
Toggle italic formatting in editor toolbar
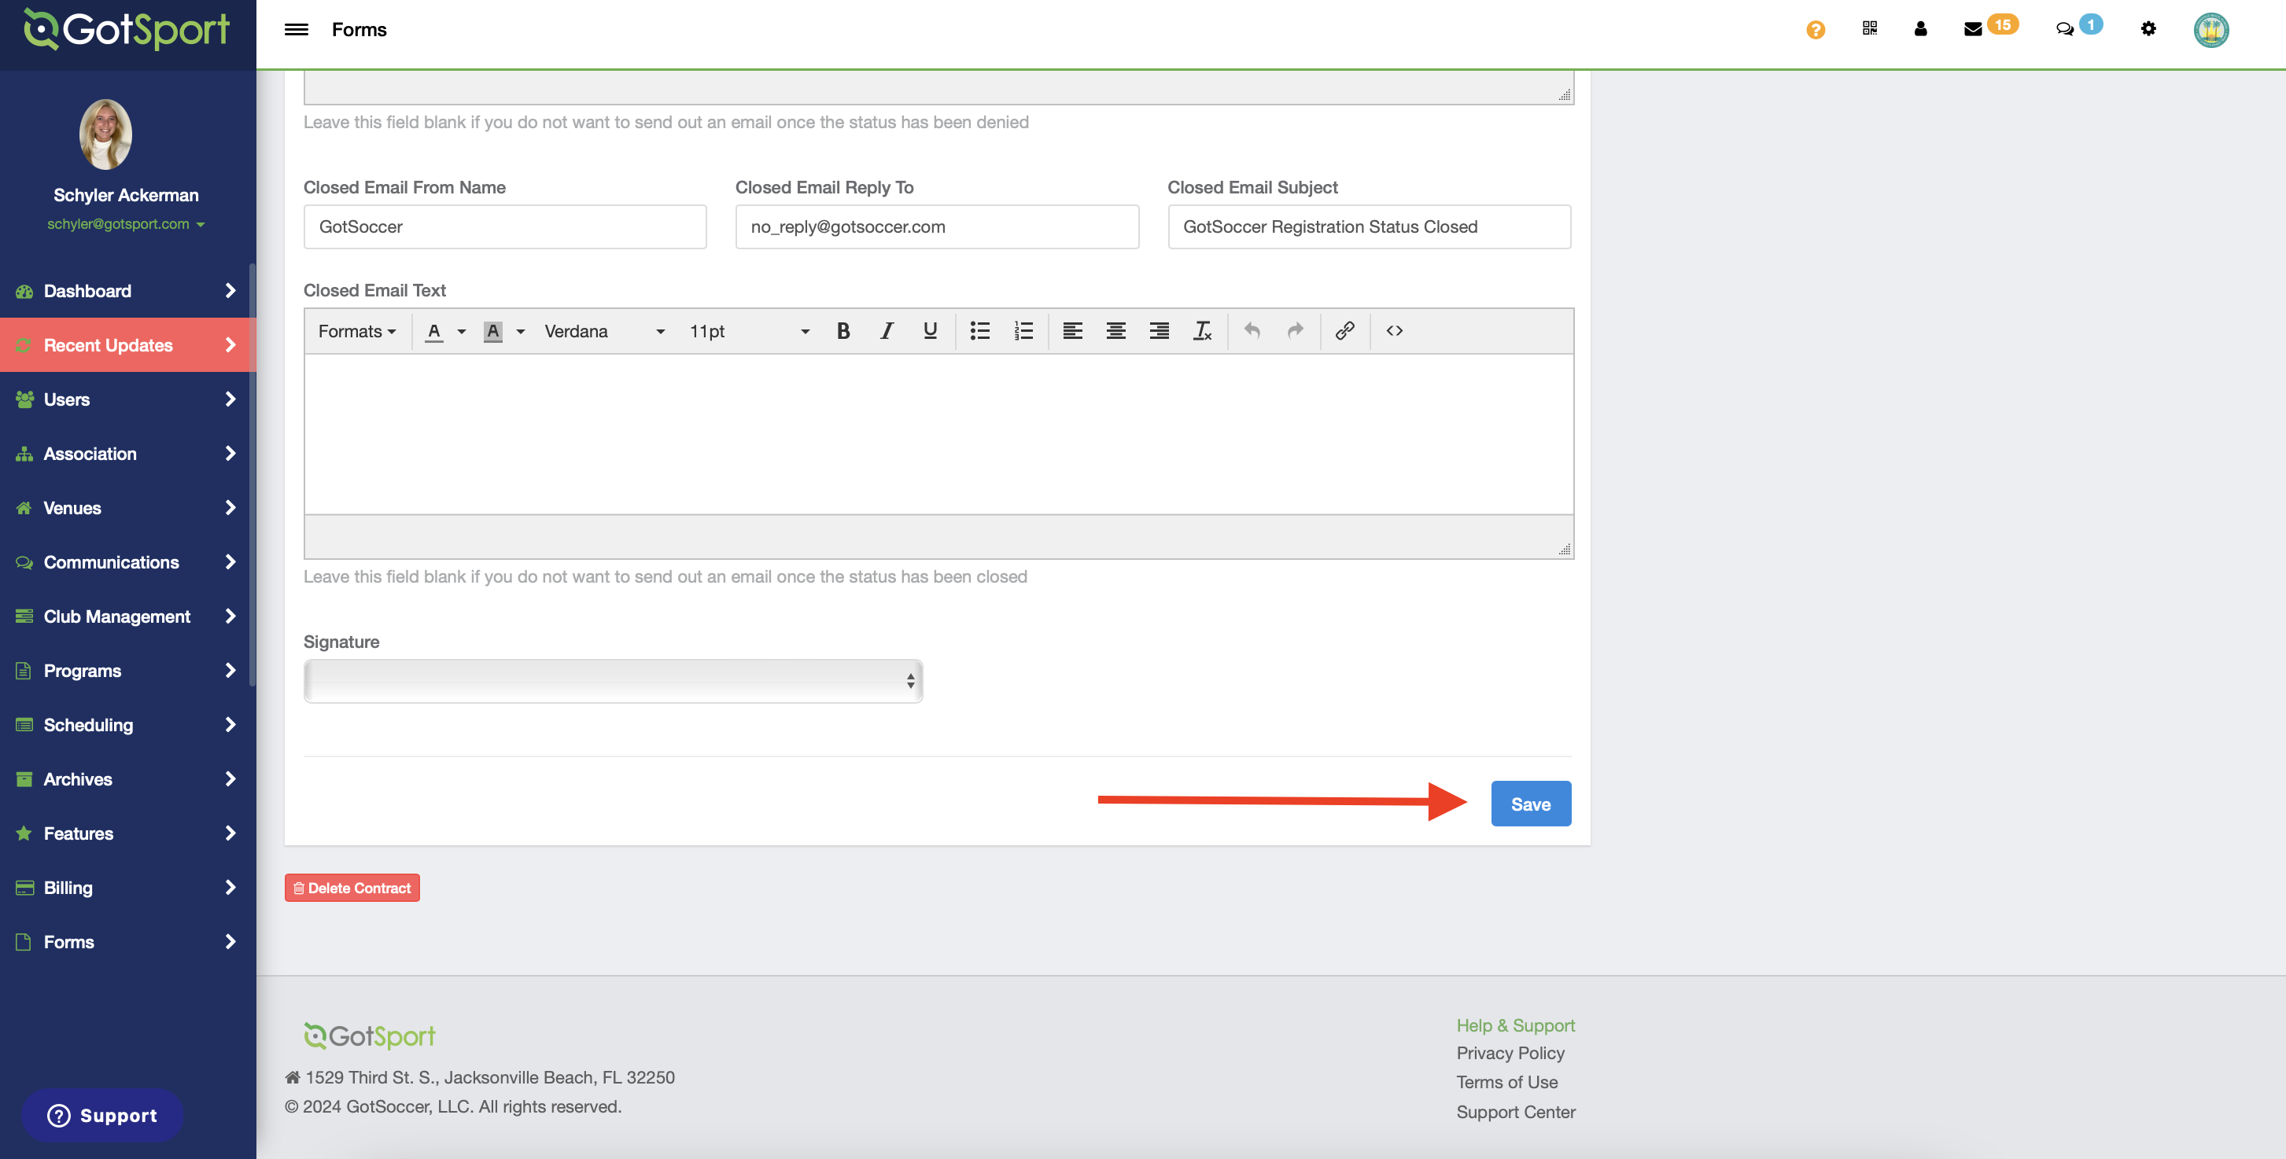(x=886, y=331)
